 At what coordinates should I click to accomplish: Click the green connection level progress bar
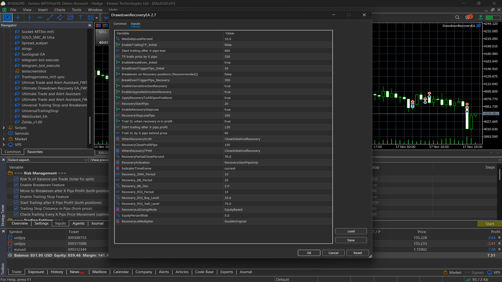click(x=493, y=18)
